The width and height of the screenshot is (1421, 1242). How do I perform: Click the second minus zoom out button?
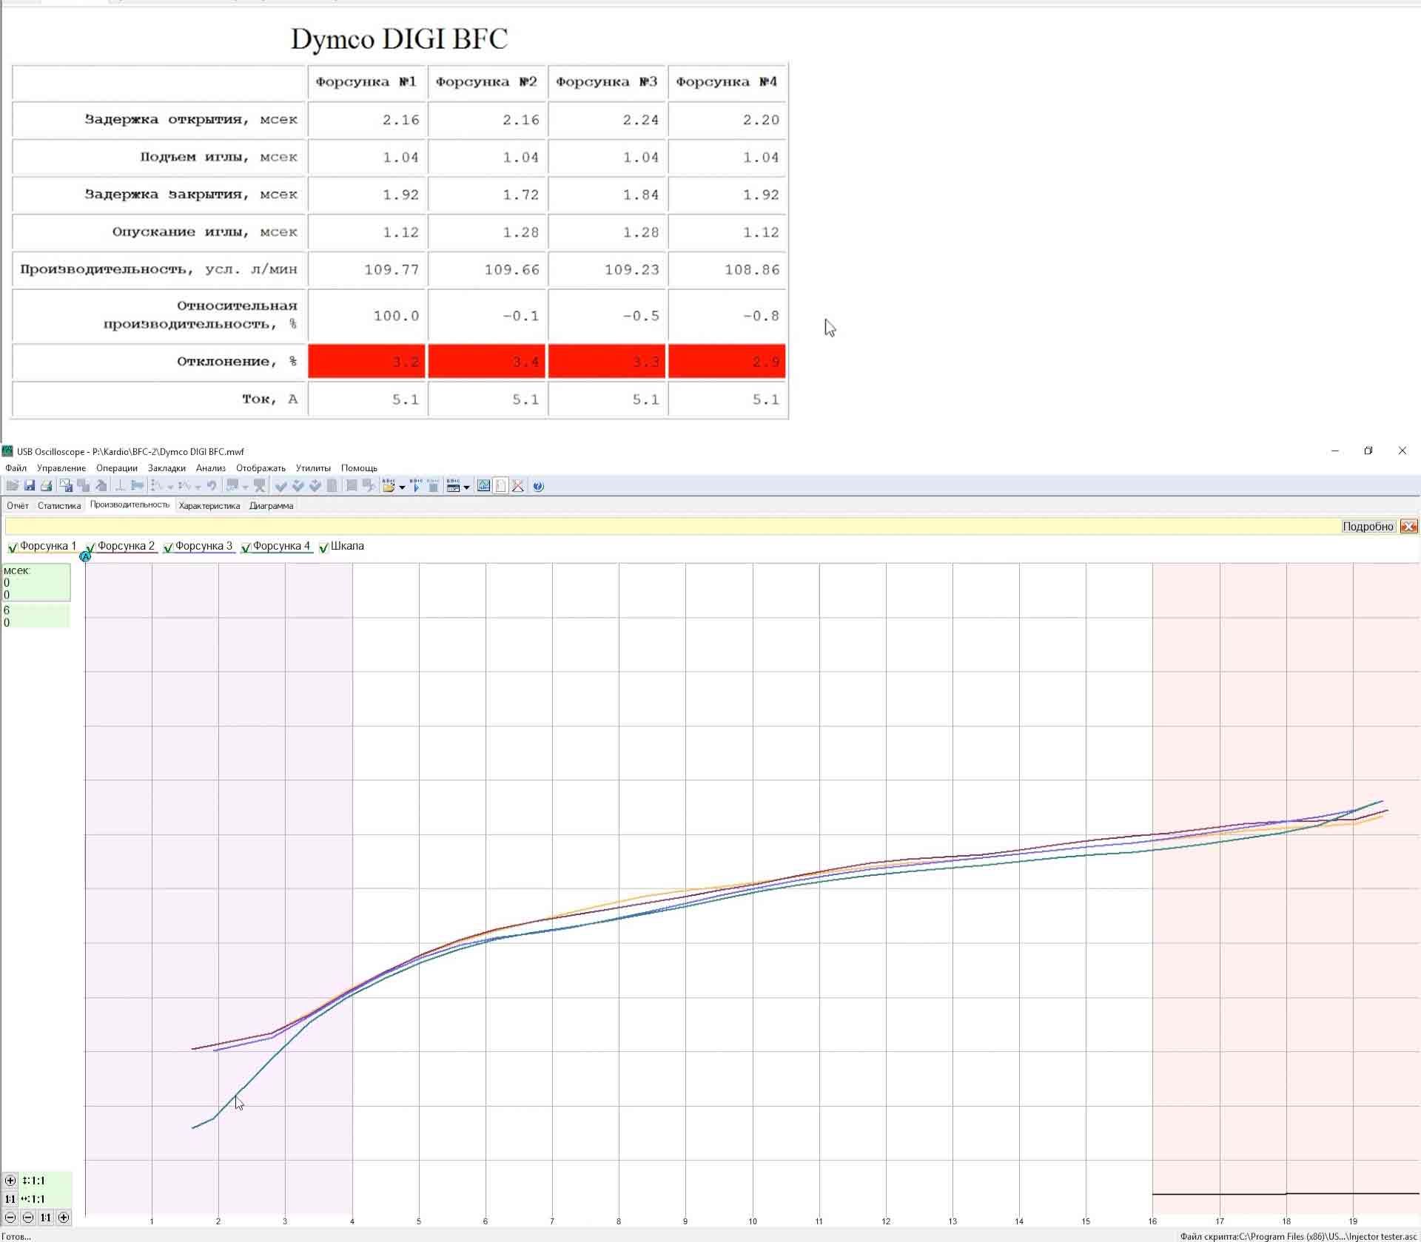pos(28,1217)
